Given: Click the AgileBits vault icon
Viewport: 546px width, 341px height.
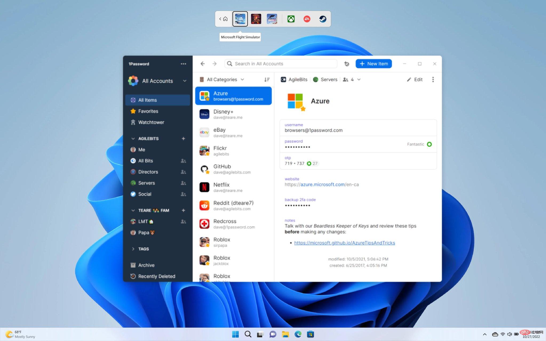Looking at the screenshot, I should (x=283, y=79).
